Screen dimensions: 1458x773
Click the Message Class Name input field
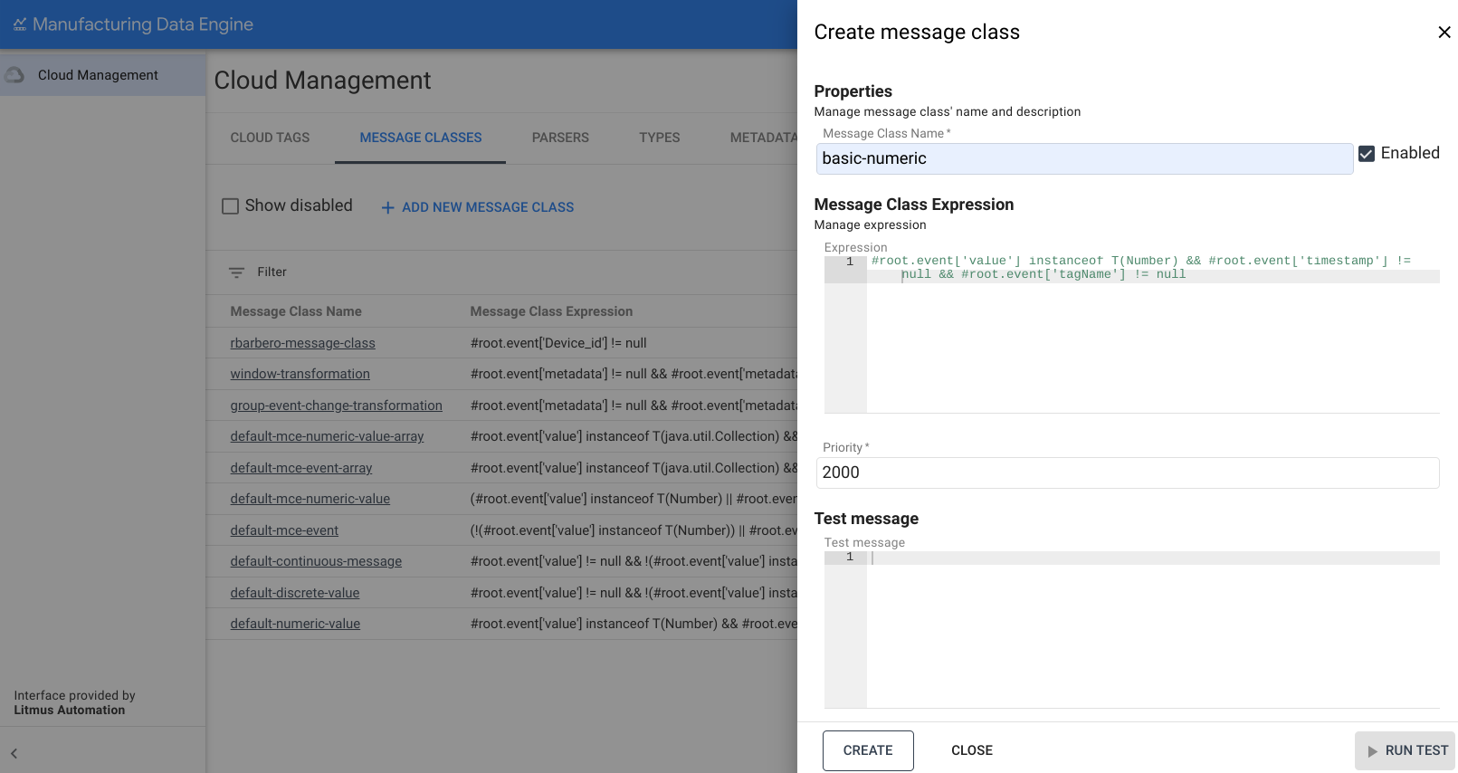pyautogui.click(x=1083, y=158)
